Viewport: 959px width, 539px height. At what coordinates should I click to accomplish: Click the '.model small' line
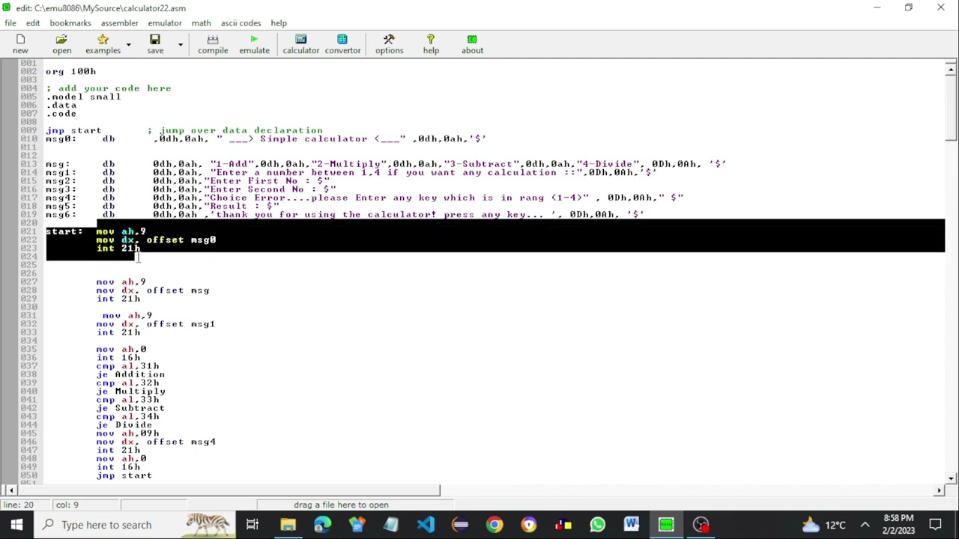83,97
